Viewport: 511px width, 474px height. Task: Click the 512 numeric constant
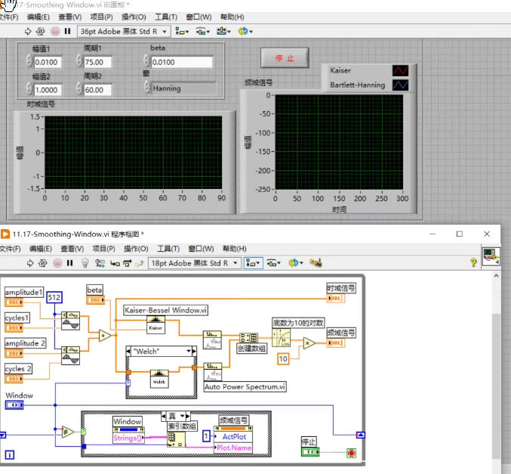pos(54,297)
